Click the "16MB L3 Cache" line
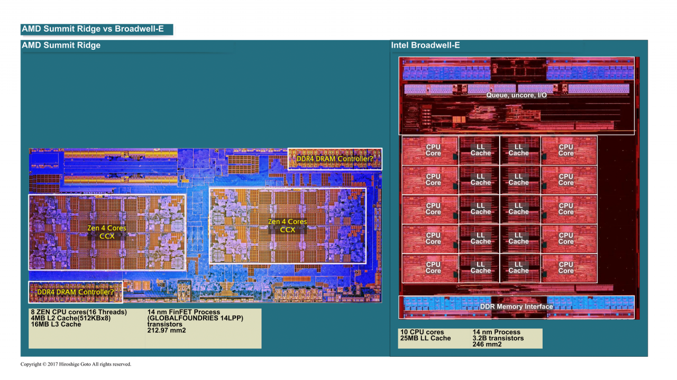The image size is (677, 380). point(56,325)
